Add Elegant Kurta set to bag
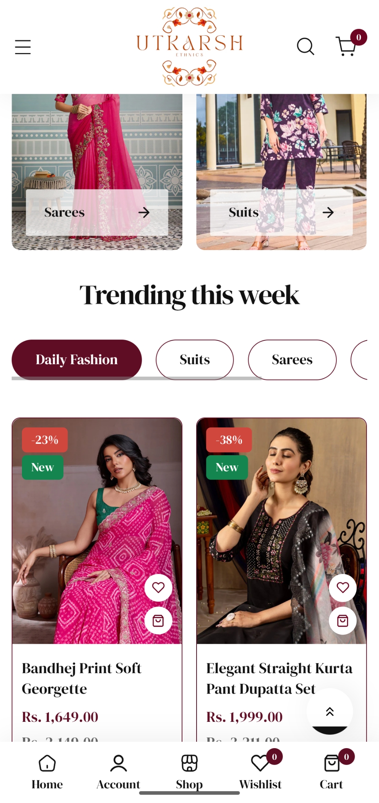The height and width of the screenshot is (803, 379). [x=343, y=621]
